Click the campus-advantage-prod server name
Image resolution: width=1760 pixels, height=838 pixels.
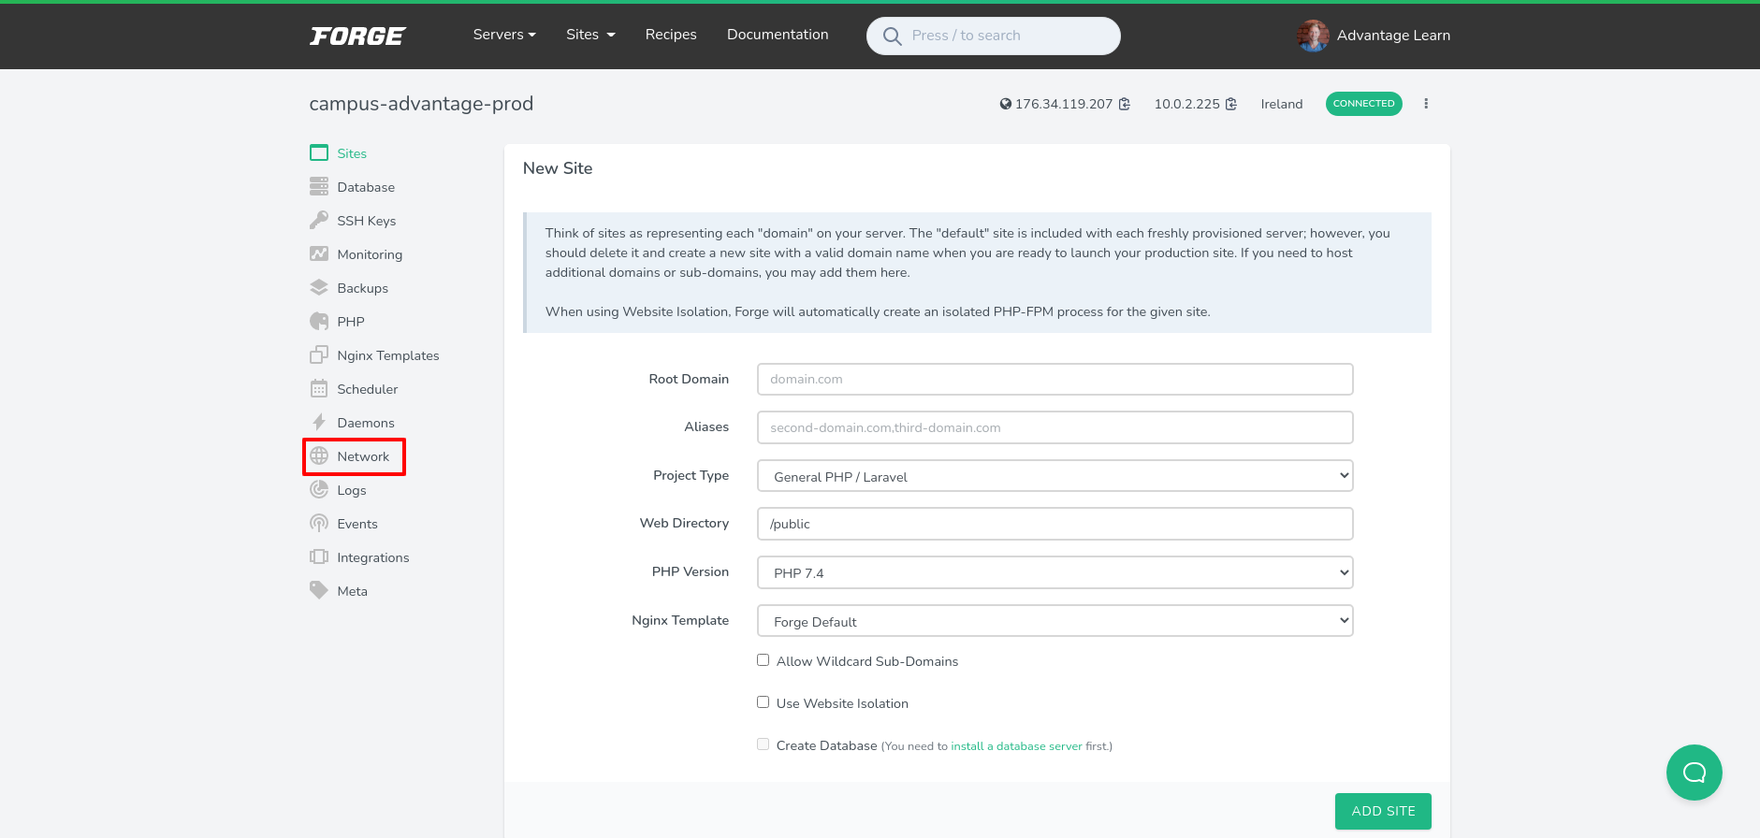421,104
